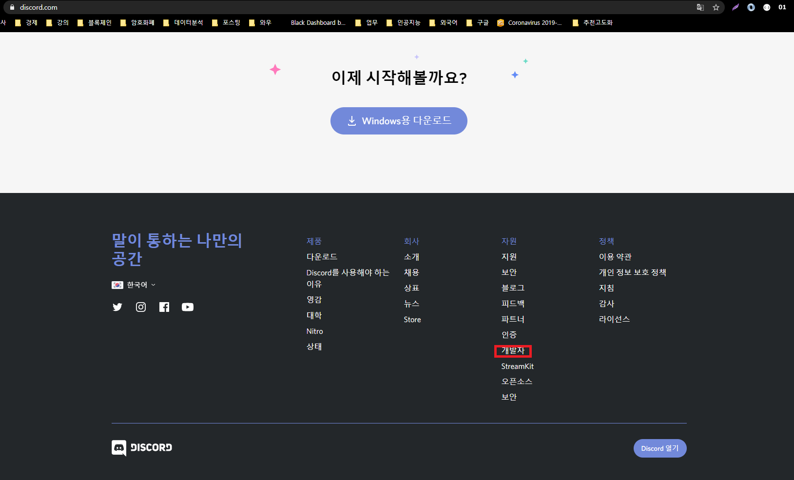Open the 경제 bookmark folder
Viewport: 794px width, 480px height.
26,23
